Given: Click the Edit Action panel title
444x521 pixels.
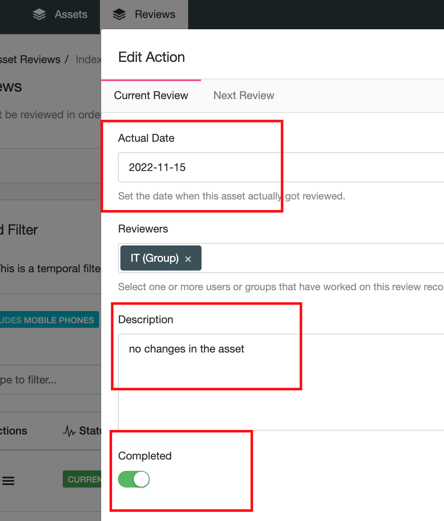Looking at the screenshot, I should point(151,57).
